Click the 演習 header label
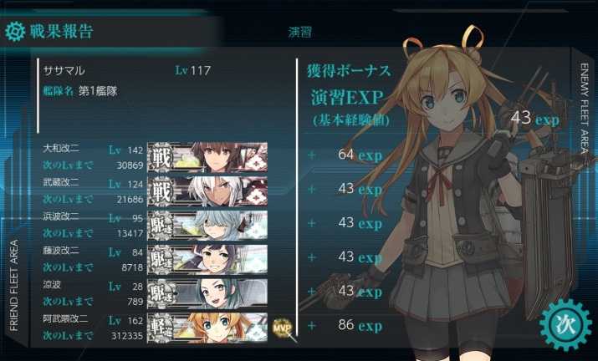Screen dimensions: 598x361 coord(300,32)
